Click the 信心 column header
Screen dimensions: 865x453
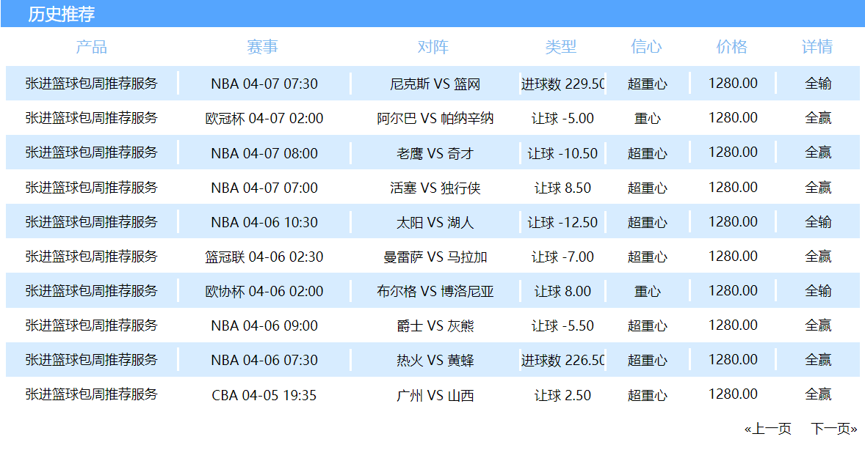(646, 47)
